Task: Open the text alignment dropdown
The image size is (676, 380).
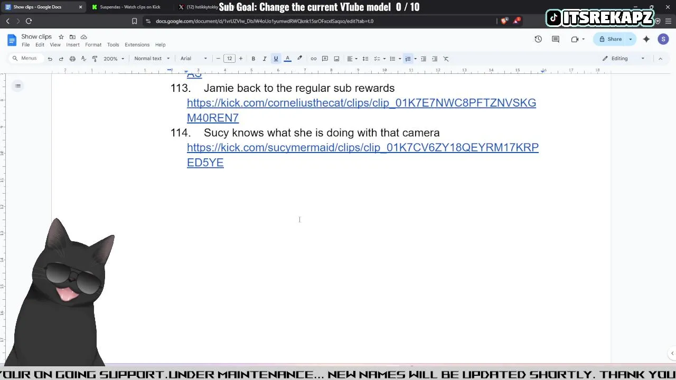Action: pos(352,59)
